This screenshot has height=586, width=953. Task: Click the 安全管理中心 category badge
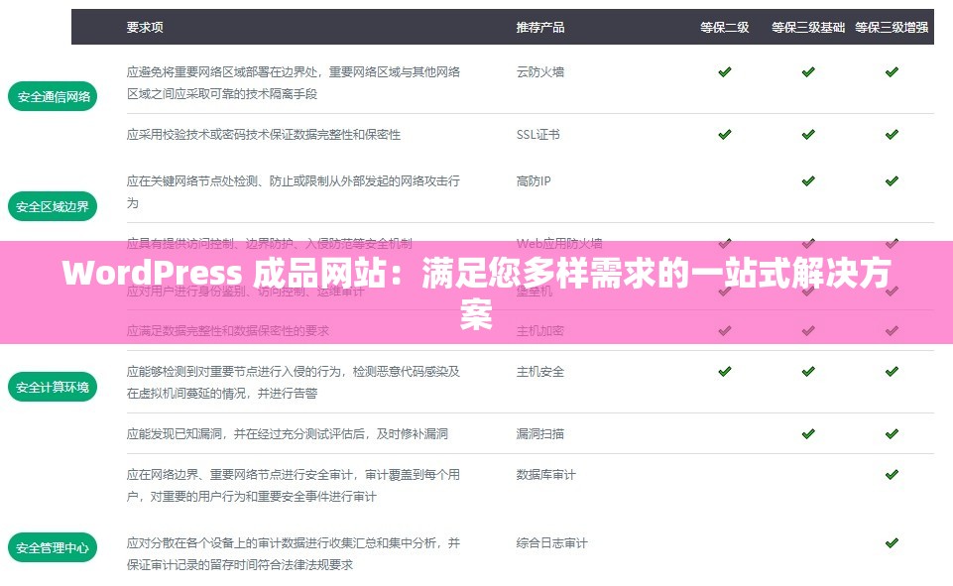[x=52, y=546]
